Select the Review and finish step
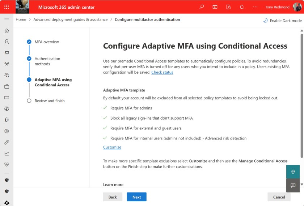The image size is (304, 206). 46,101
